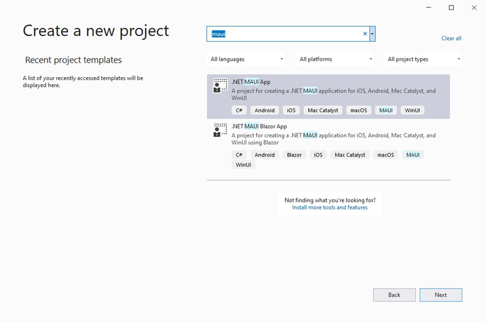Screen dimensions: 485x322
Task: Select the .NET MAUI App title text
Action: tap(251, 82)
